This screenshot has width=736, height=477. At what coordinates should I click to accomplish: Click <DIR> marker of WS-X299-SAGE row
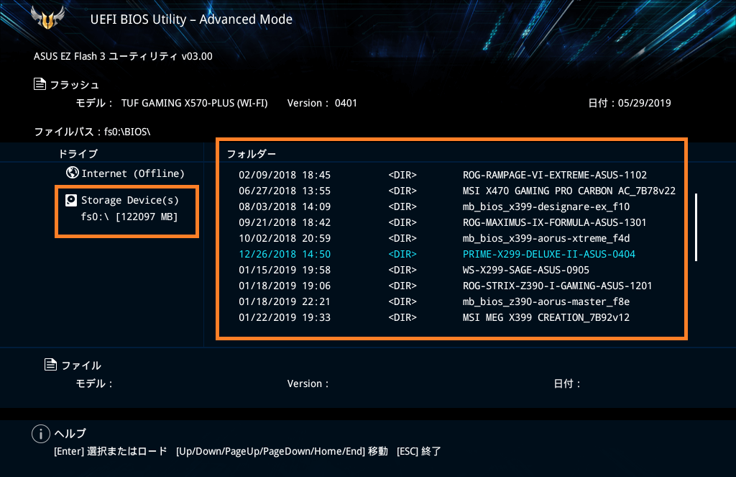pos(402,271)
